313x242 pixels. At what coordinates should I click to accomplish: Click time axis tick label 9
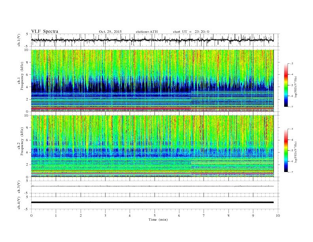click(x=253, y=216)
